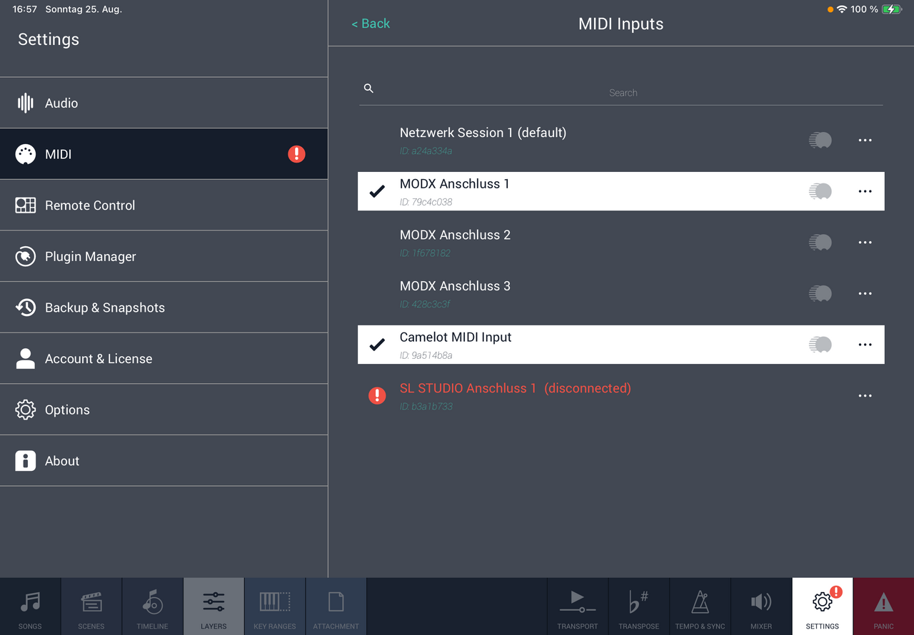
Task: Select Audio in the Settings sidebar
Action: tap(164, 103)
